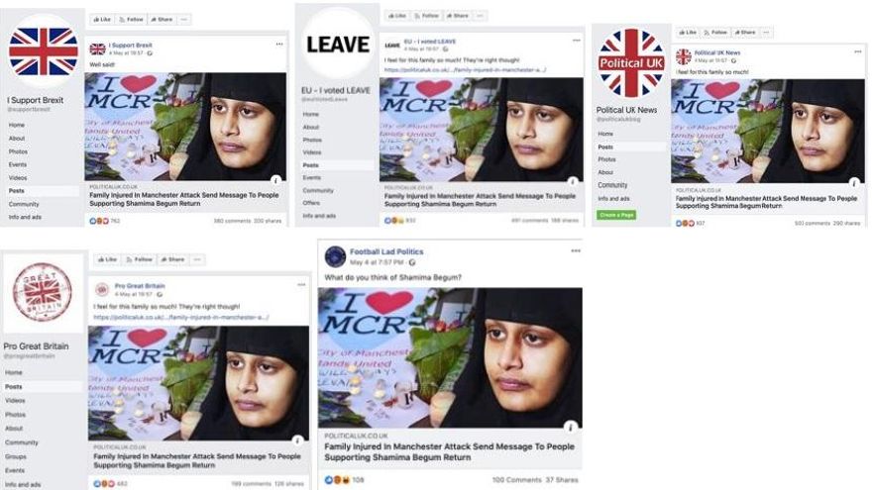872x490 pixels.
Task: Open the politicaluk.co.uk link in the EU LEAVE post
Action: [465, 70]
